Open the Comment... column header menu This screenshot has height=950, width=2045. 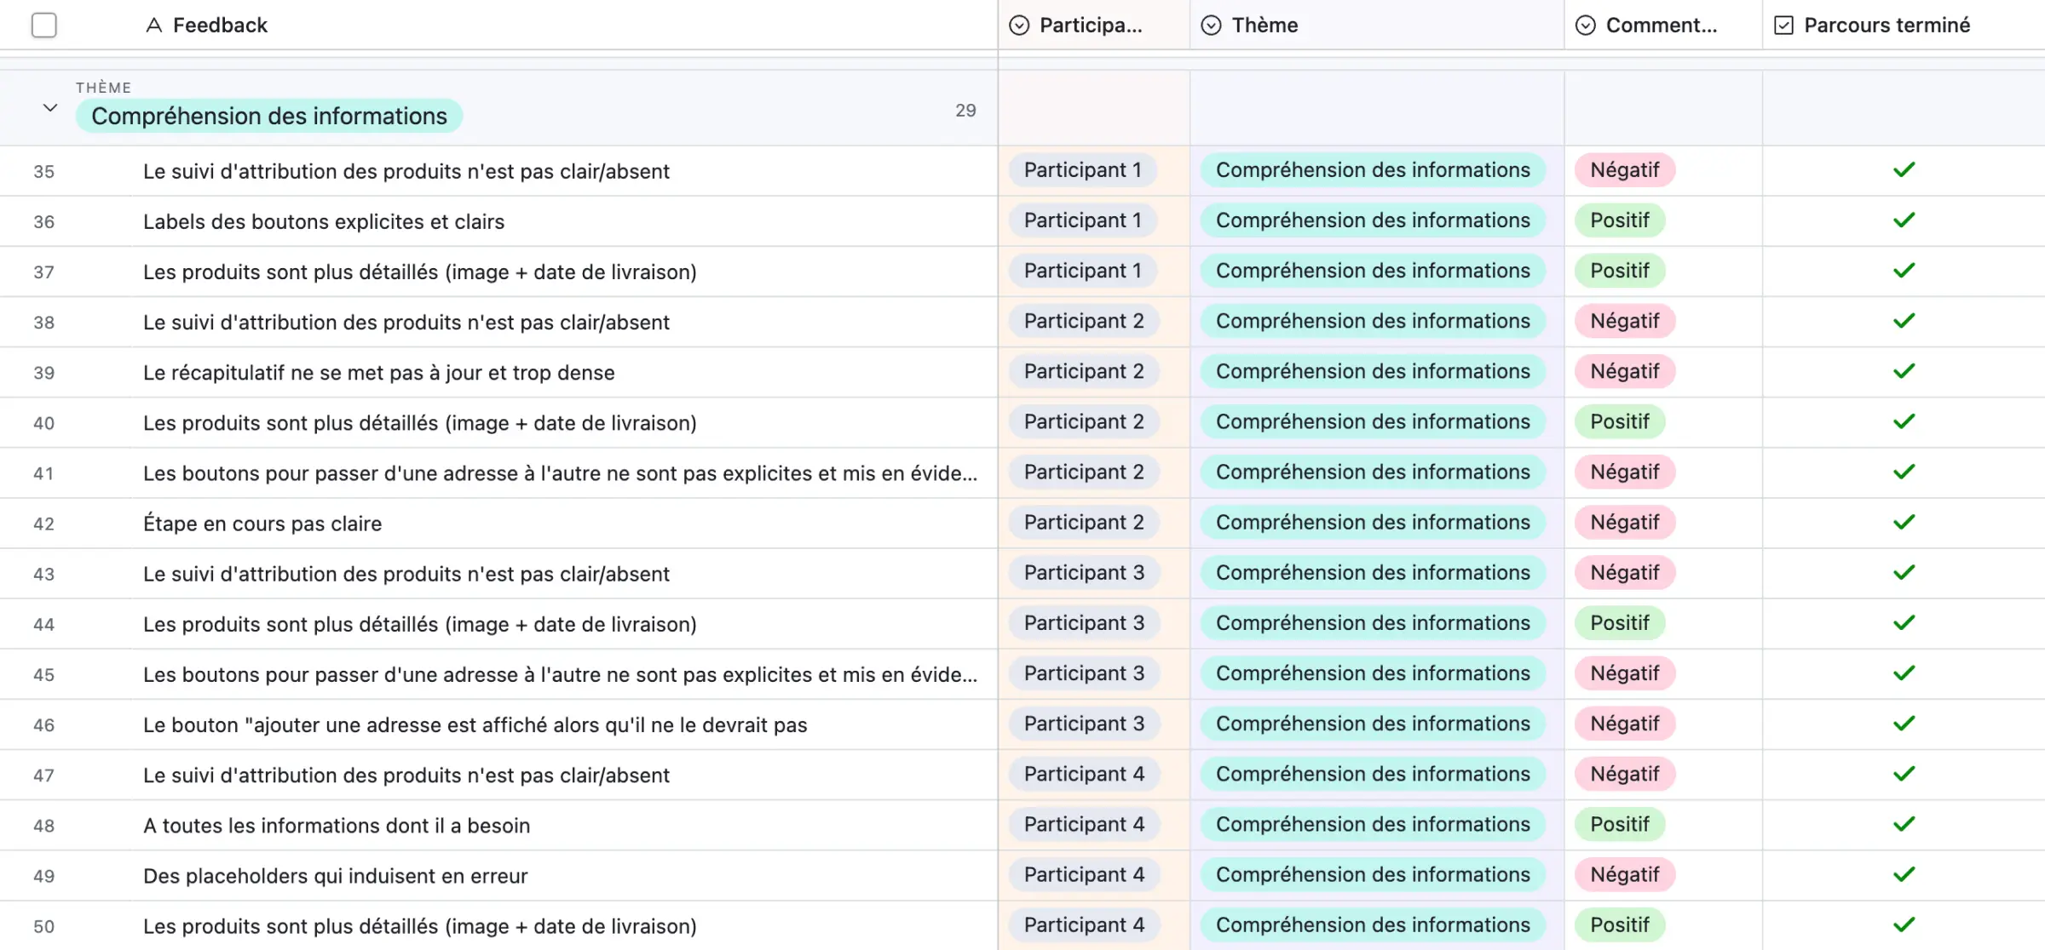point(1662,26)
